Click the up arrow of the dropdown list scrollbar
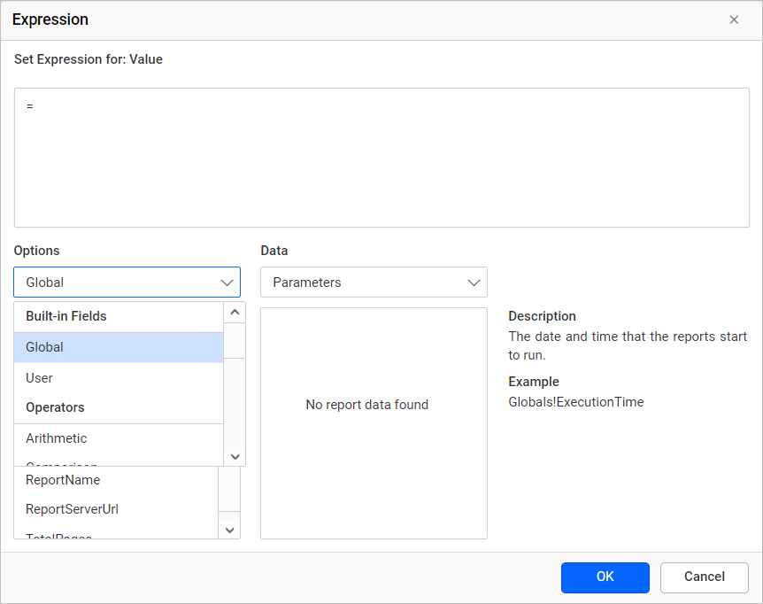The height and width of the screenshot is (604, 763). (235, 313)
